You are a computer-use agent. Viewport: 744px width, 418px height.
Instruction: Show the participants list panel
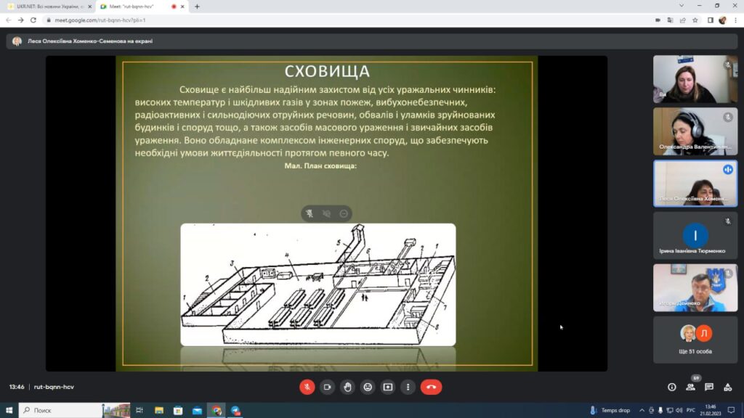[690, 387]
